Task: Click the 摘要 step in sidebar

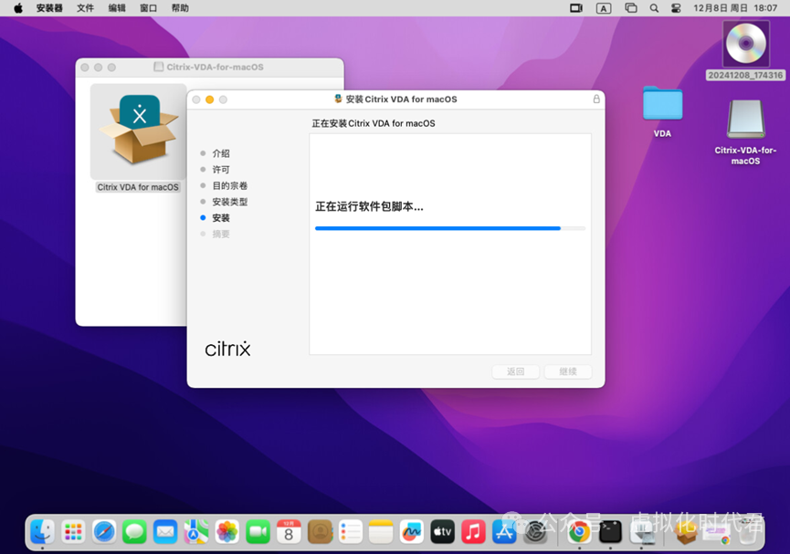Action: [221, 234]
